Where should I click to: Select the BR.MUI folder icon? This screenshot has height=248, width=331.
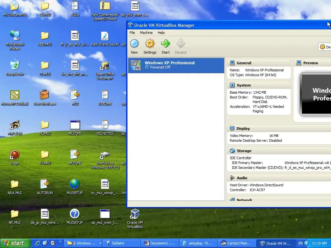point(15,216)
